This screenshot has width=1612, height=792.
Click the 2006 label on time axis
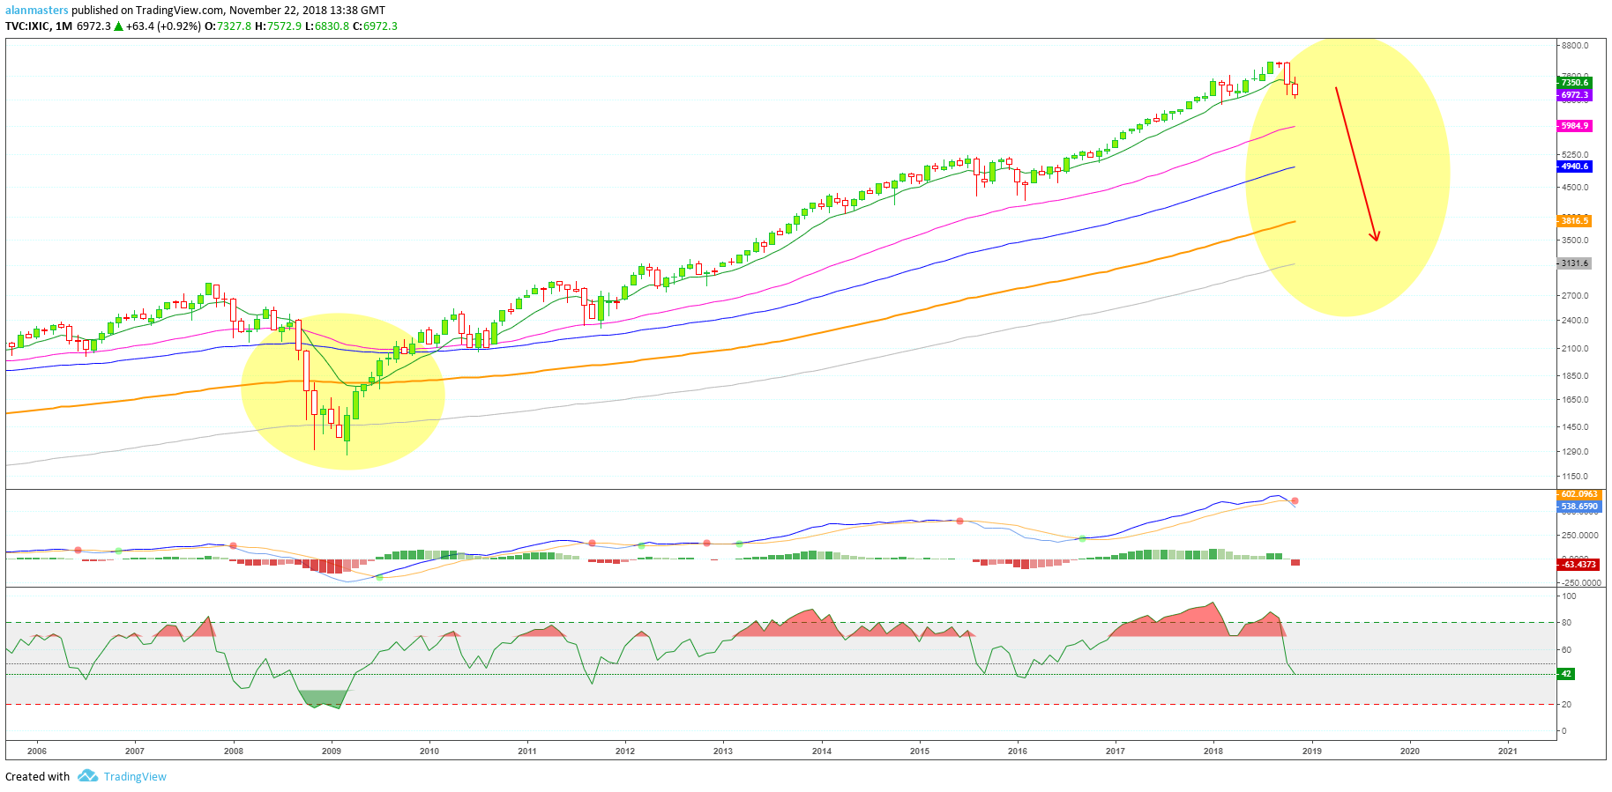coord(37,751)
